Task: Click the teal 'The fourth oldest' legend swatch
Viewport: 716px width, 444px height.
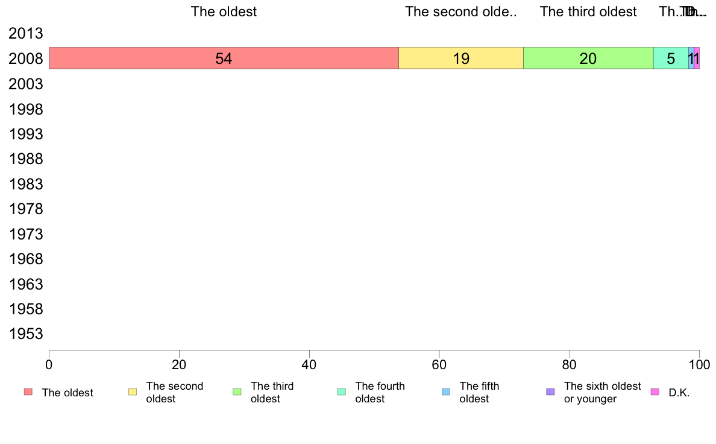Action: [x=342, y=392]
